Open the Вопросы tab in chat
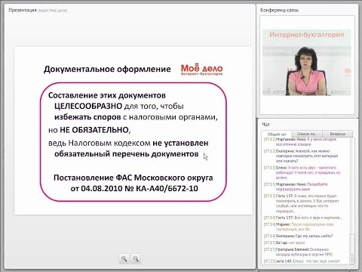 point(338,134)
